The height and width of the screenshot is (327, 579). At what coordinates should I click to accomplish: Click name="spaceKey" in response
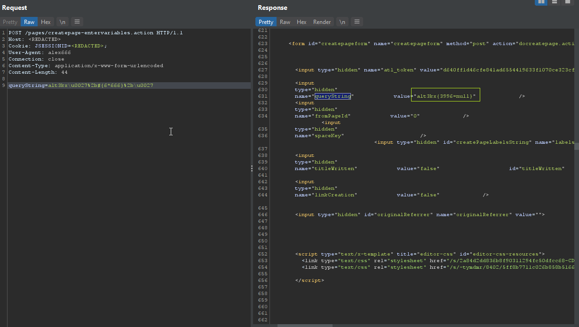pyautogui.click(x=319, y=136)
